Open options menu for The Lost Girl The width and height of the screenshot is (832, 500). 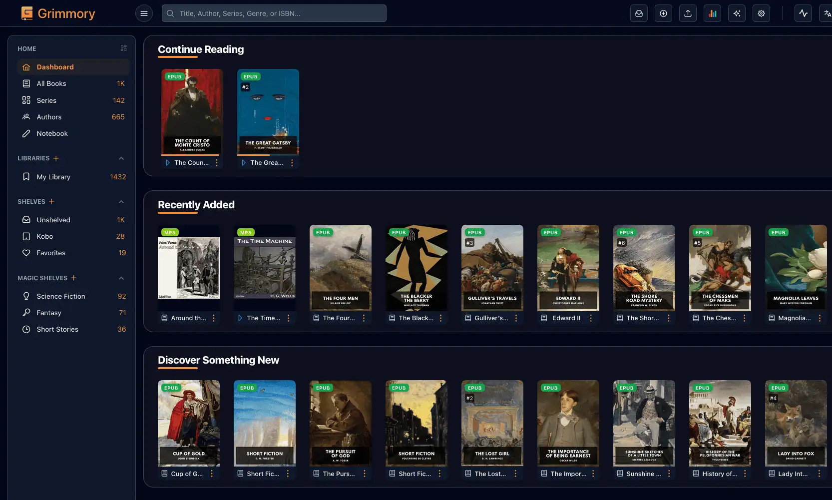pos(515,474)
